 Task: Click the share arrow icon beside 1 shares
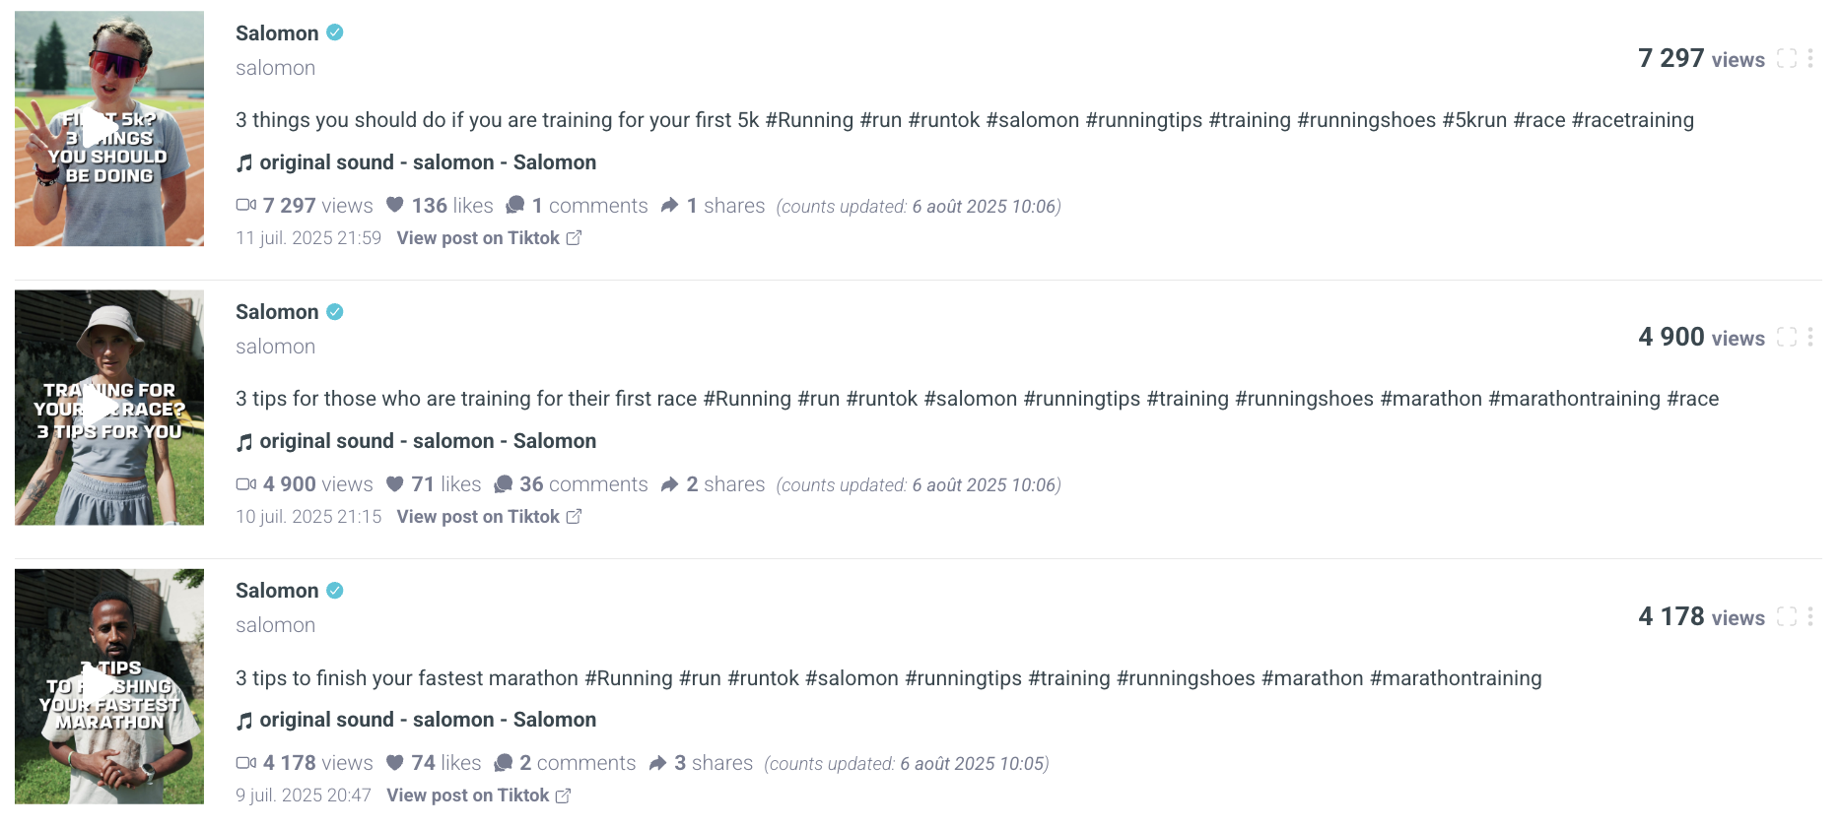click(x=669, y=205)
